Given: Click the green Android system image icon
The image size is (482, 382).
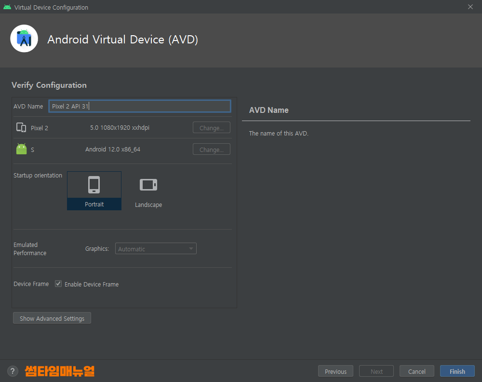Looking at the screenshot, I should pyautogui.click(x=22, y=149).
